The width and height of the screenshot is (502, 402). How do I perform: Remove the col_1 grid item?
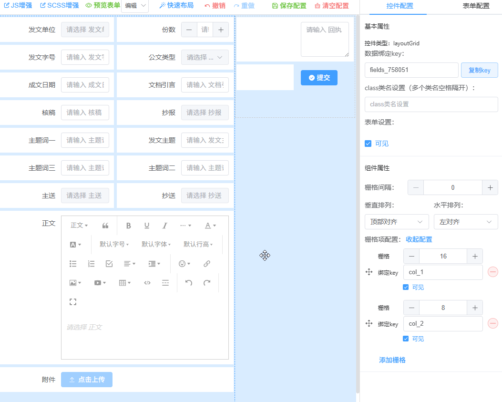tap(493, 272)
